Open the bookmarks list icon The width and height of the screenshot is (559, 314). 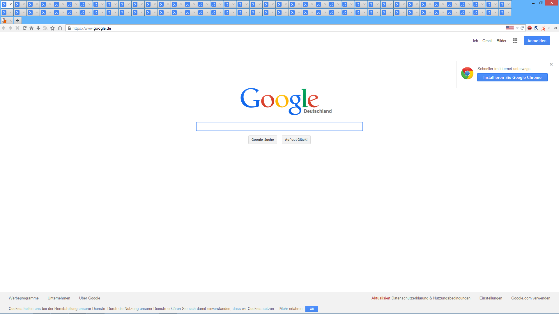click(60, 28)
